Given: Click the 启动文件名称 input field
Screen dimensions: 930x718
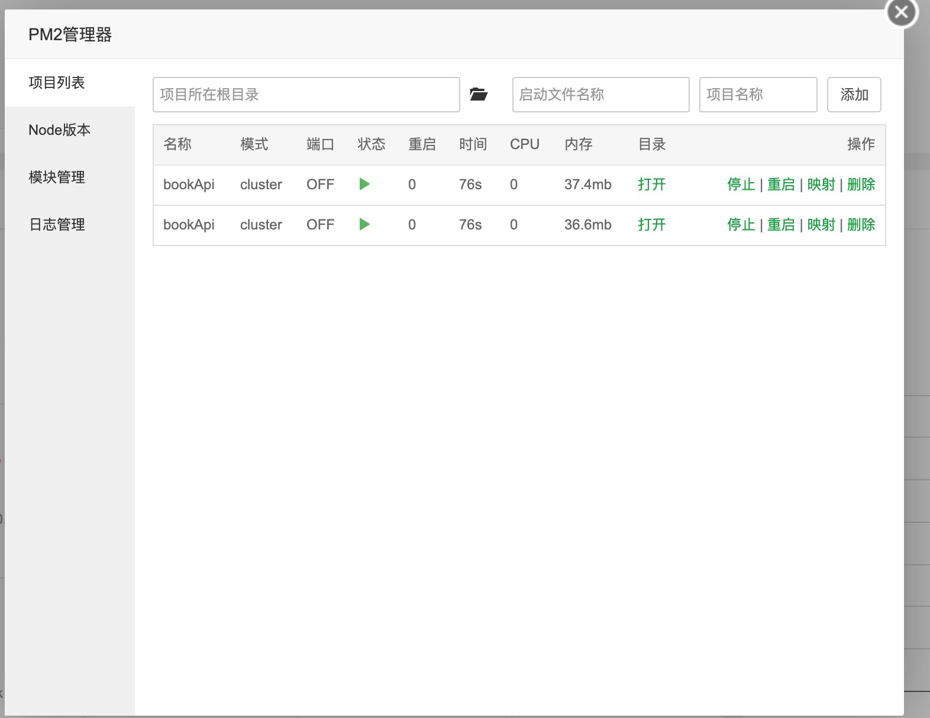Looking at the screenshot, I should tap(600, 95).
